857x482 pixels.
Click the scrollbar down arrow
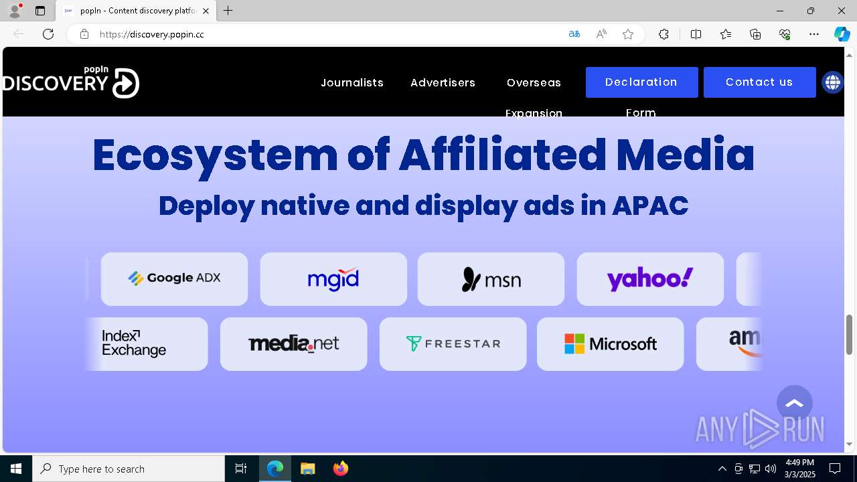[850, 444]
